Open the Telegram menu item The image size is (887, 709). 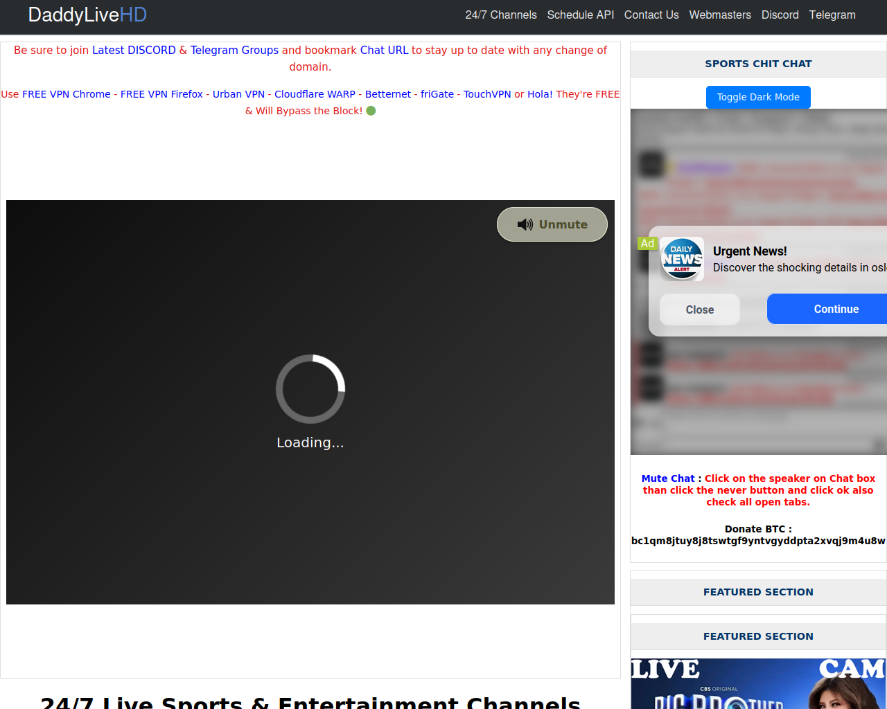pyautogui.click(x=832, y=15)
